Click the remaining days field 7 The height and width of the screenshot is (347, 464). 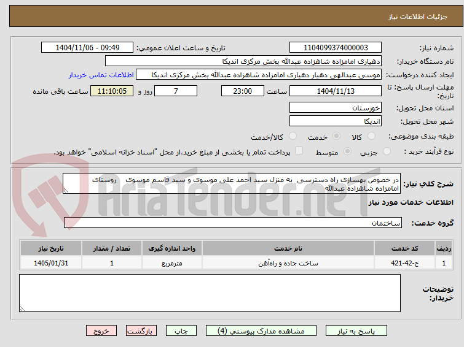(x=176, y=91)
